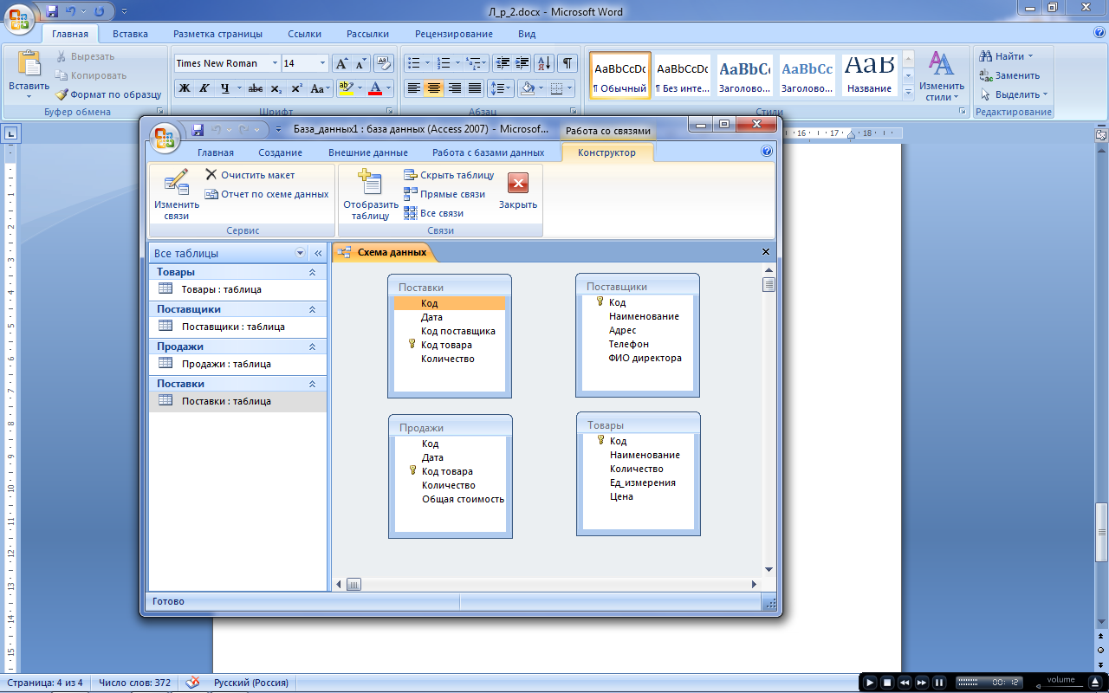Click Show Table (Отобразить таблицу)
The image size is (1109, 693).
pos(371,195)
